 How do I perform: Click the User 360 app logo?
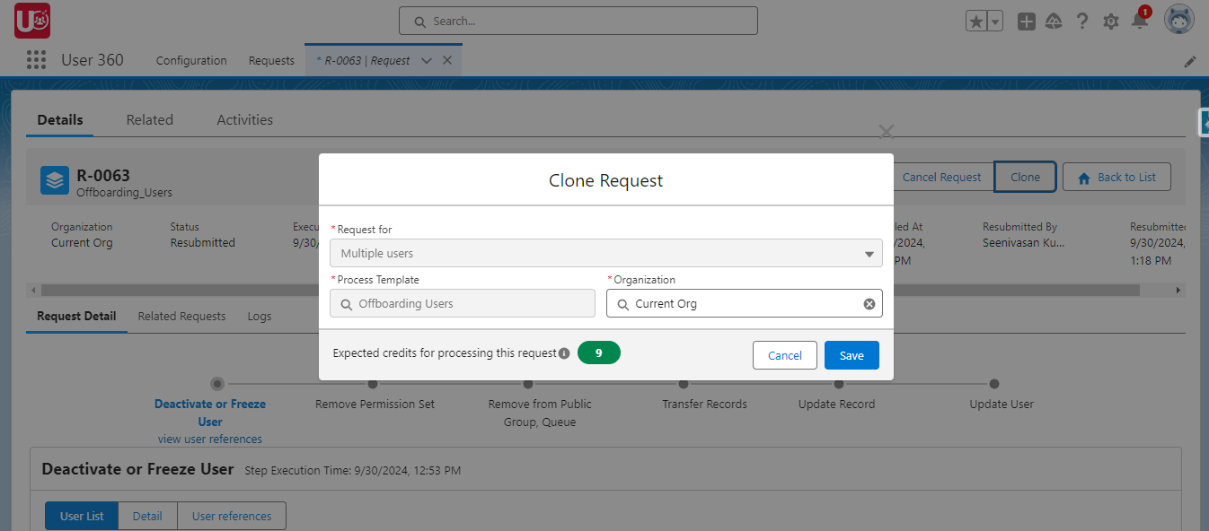31,20
